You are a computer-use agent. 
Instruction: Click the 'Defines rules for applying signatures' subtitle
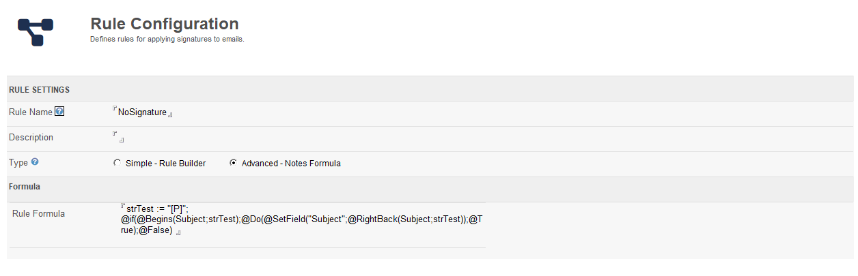[167, 40]
